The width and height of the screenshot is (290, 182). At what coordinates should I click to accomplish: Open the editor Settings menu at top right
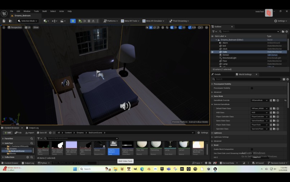(281, 21)
